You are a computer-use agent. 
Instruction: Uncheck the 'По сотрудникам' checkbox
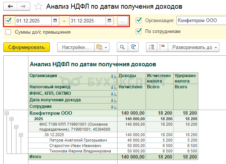(x=138, y=31)
